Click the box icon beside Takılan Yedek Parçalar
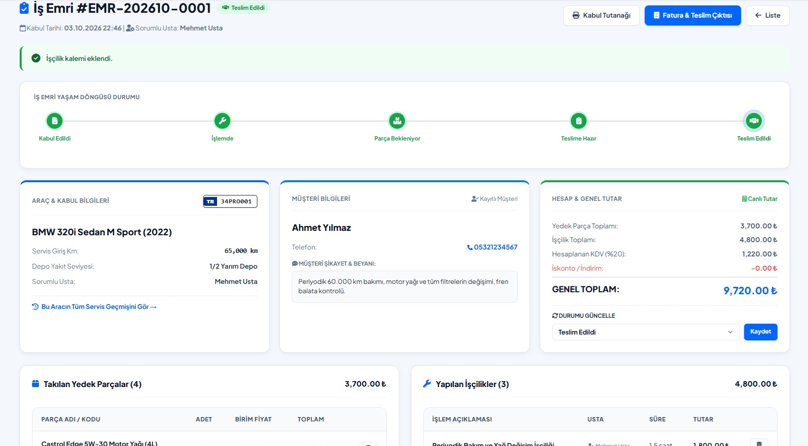The image size is (808, 446). pos(35,384)
